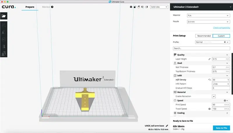Switch camera to top view cube
Screen dimensions: 233x133
point(139,7)
